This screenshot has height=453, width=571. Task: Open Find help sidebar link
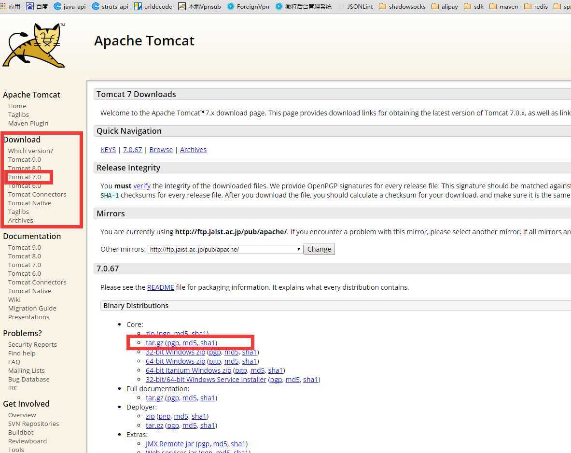[x=22, y=353]
